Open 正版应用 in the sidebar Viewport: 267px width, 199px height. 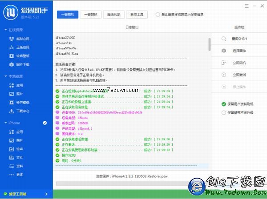coord(19,47)
